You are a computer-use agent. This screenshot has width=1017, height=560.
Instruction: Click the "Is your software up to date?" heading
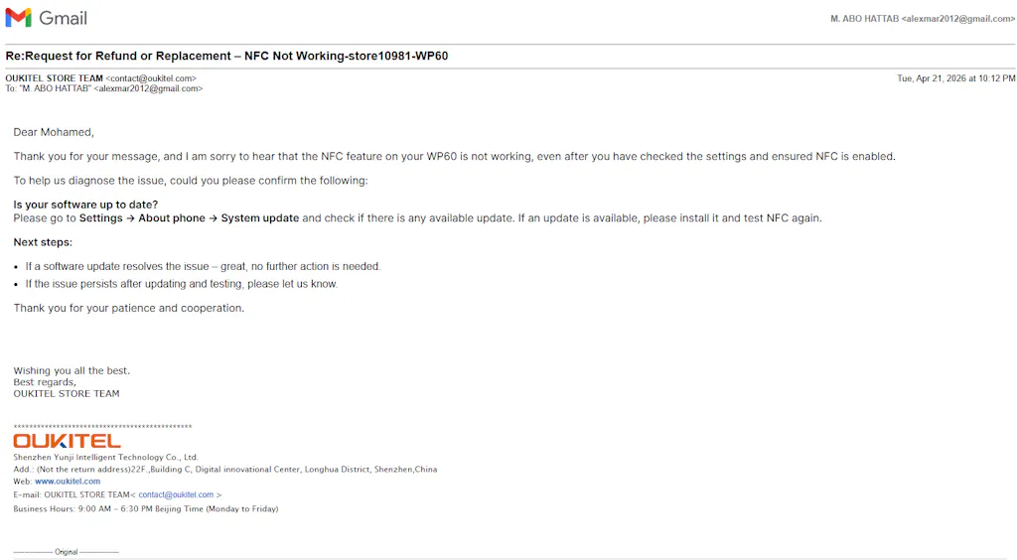pos(85,205)
